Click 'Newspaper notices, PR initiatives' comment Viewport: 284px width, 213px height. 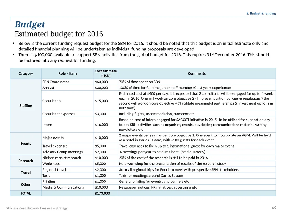197,187
